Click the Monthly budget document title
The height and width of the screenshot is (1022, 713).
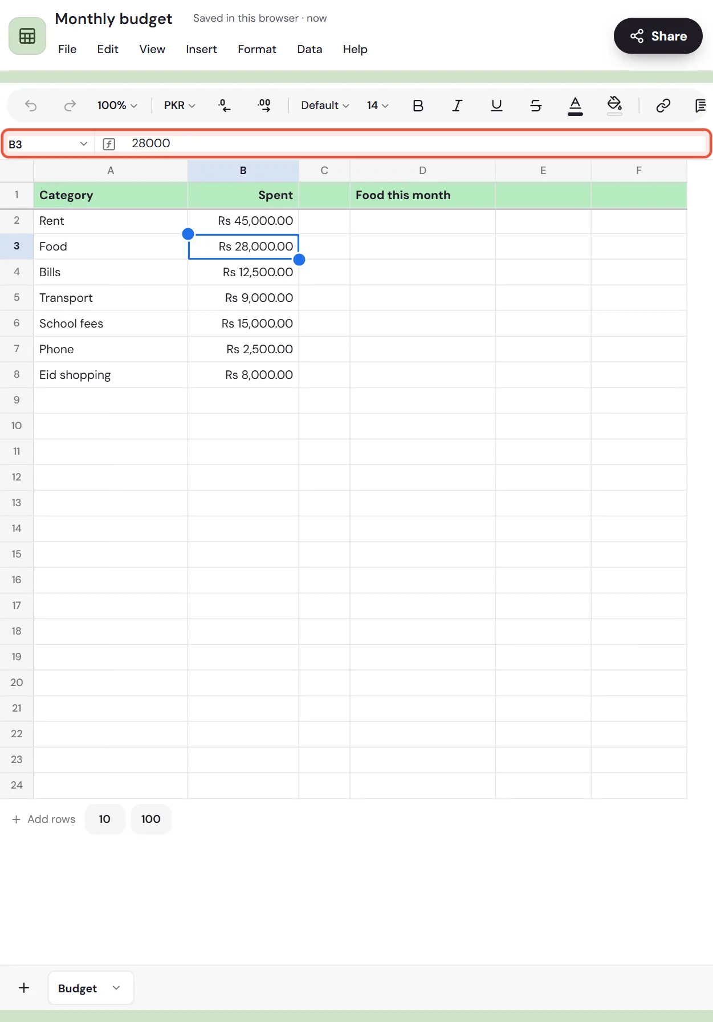pyautogui.click(x=113, y=19)
